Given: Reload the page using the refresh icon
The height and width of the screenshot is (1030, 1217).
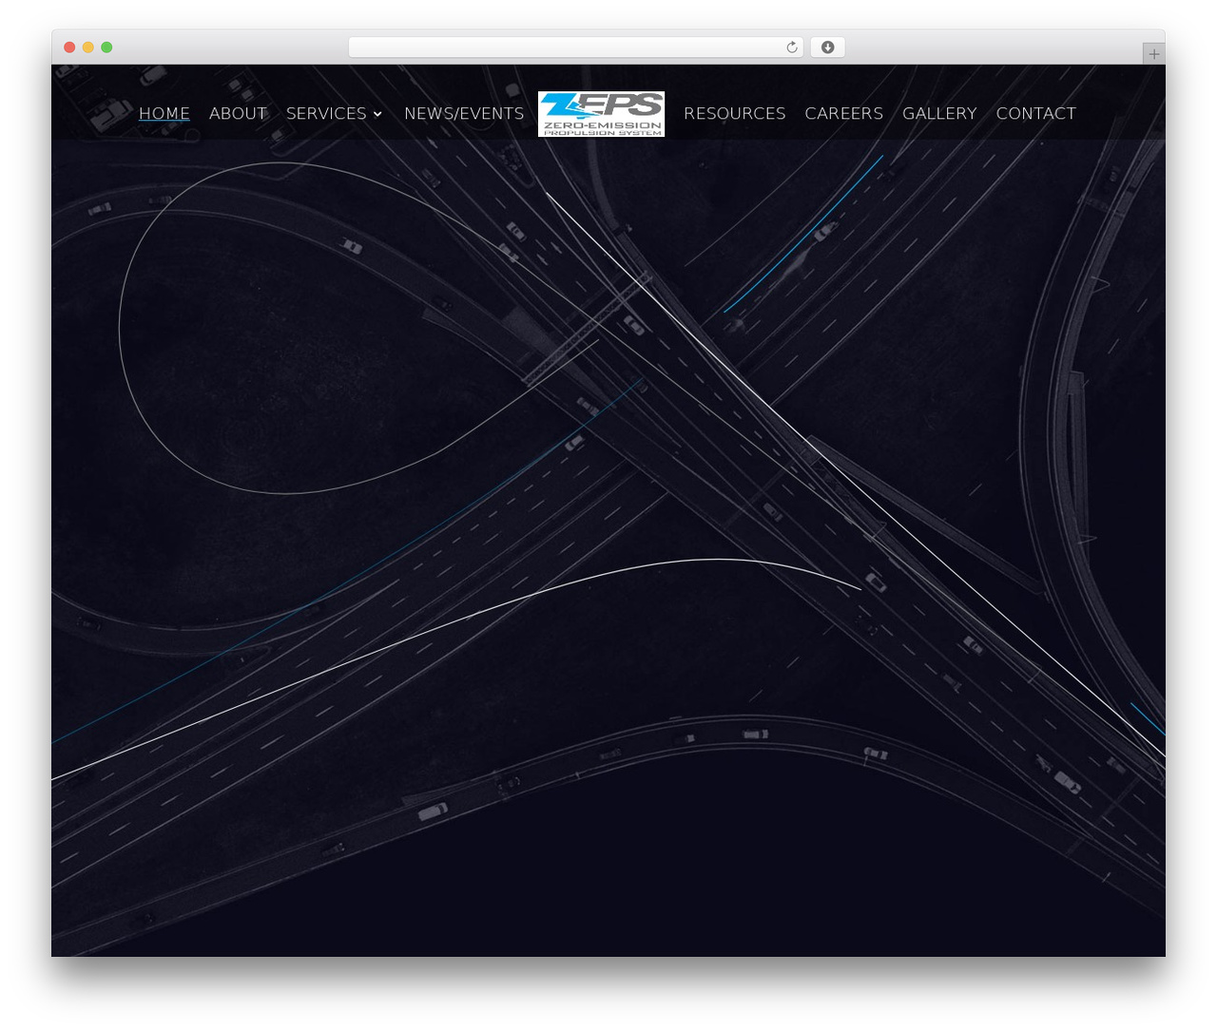Looking at the screenshot, I should tap(792, 48).
